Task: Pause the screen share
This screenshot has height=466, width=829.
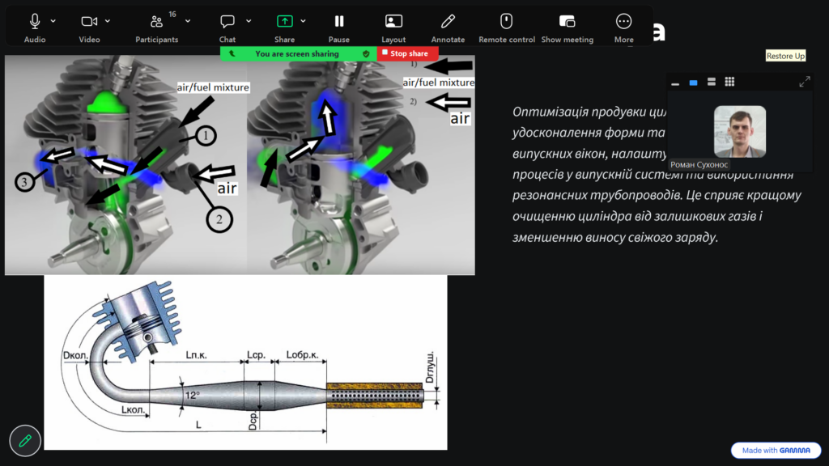Action: pyautogui.click(x=339, y=22)
